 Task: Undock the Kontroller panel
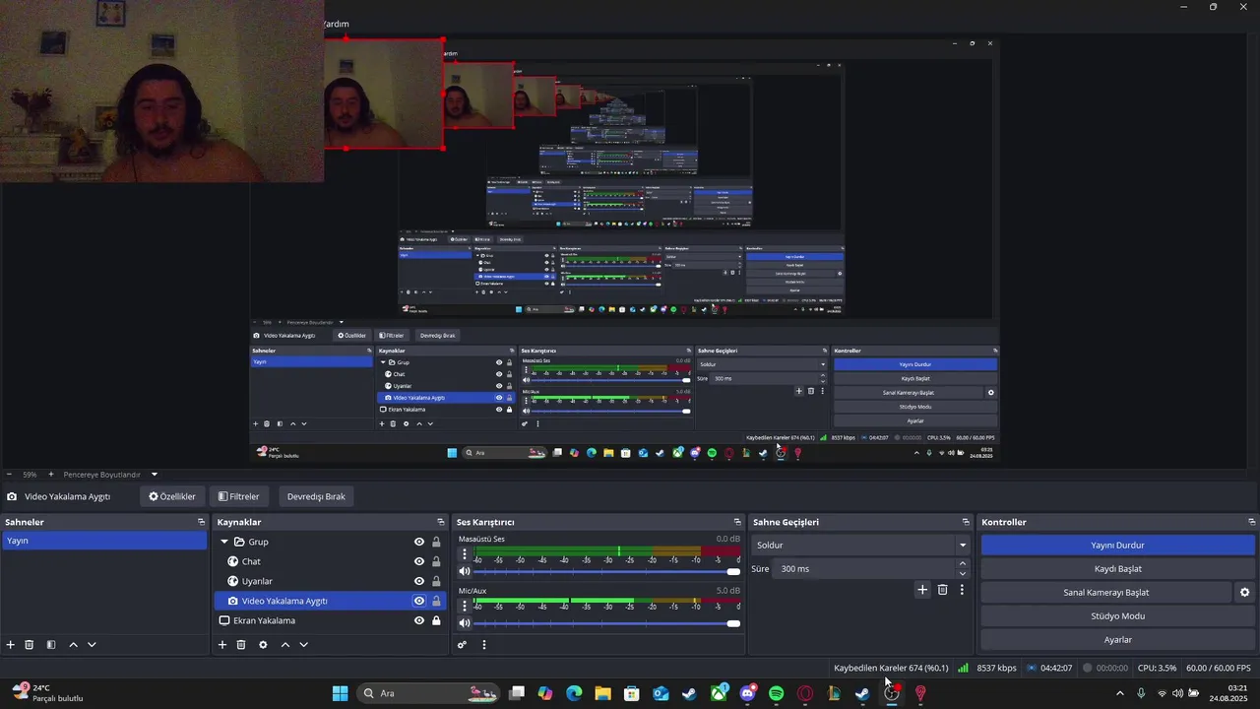tap(1252, 522)
